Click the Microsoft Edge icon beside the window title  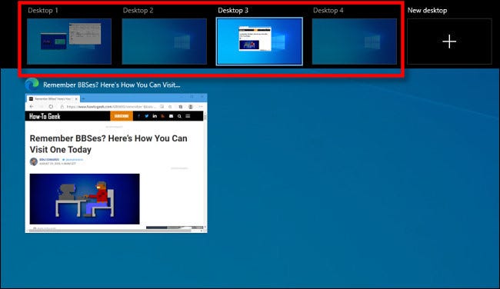coord(32,85)
